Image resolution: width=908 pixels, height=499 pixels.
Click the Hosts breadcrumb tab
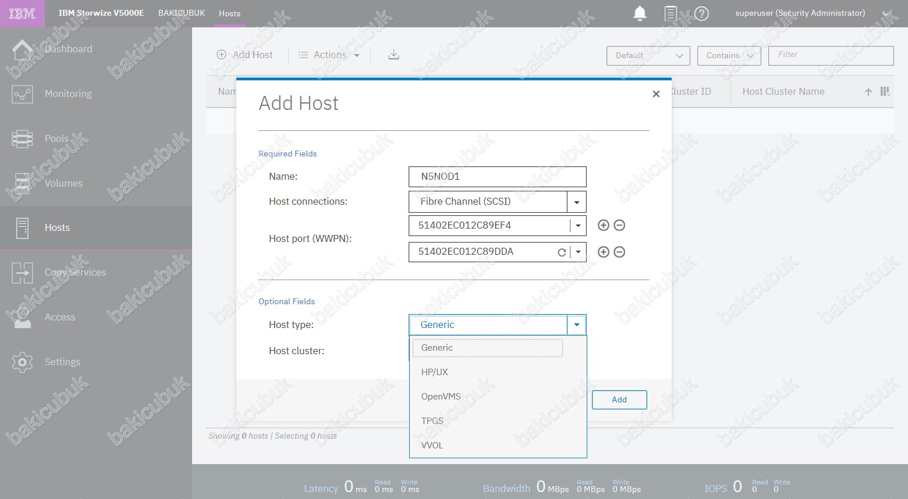230,13
